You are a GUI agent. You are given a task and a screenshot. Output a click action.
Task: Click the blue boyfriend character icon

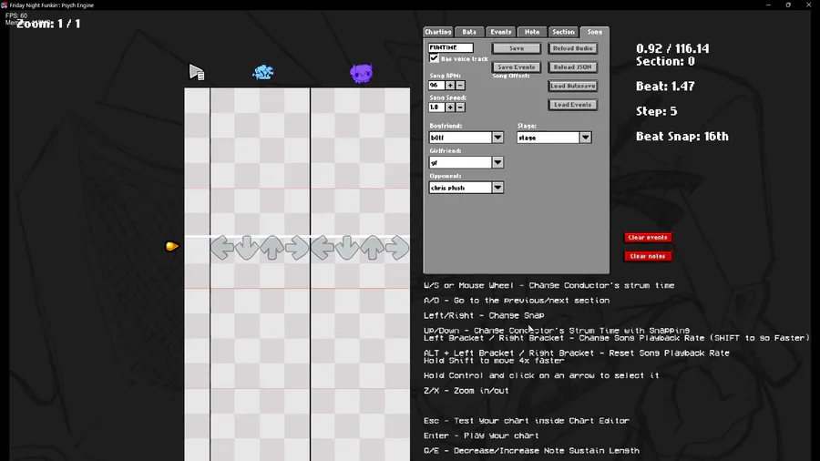(263, 72)
